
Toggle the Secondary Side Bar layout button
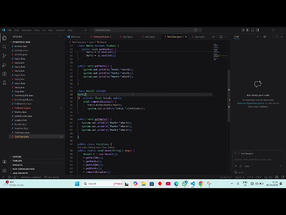pyautogui.click(x=257, y=30)
